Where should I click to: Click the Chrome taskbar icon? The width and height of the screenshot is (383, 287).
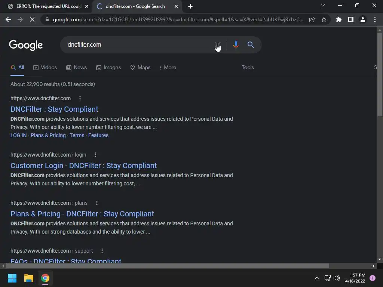point(45,278)
